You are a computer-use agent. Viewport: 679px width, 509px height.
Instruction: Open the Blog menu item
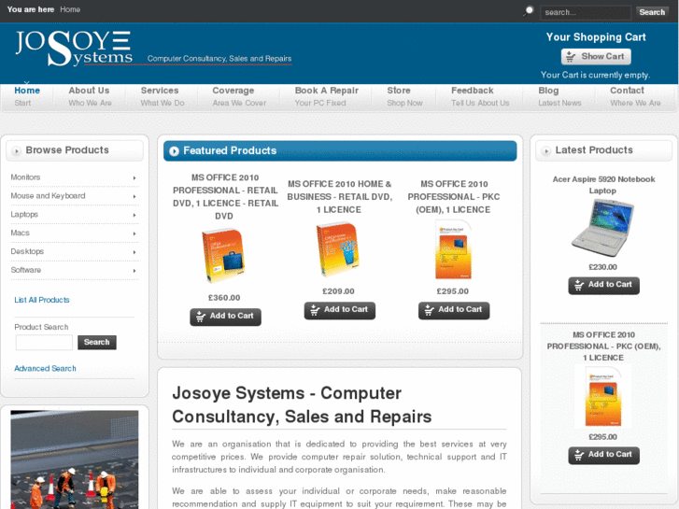[x=559, y=96]
